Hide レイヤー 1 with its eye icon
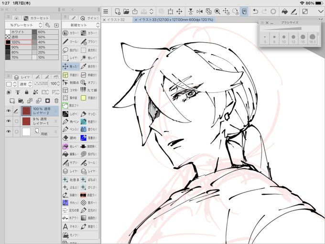Screen dimensions: 325x244 [9, 121]
